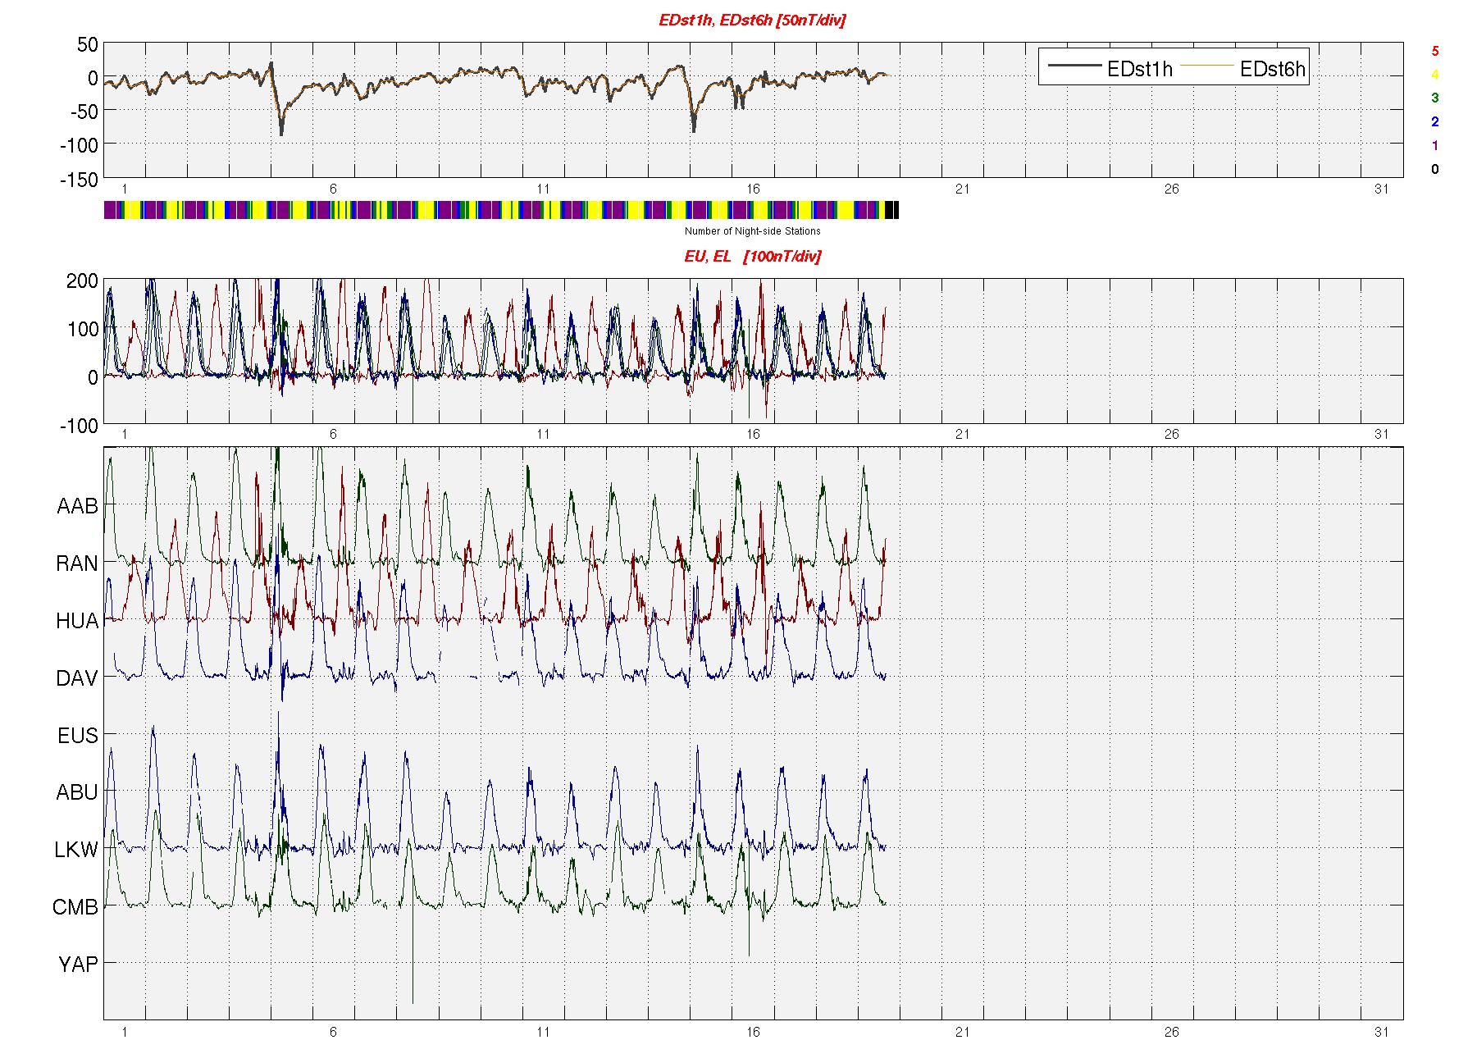
Task: Click the AAB station label
Action: (77, 506)
